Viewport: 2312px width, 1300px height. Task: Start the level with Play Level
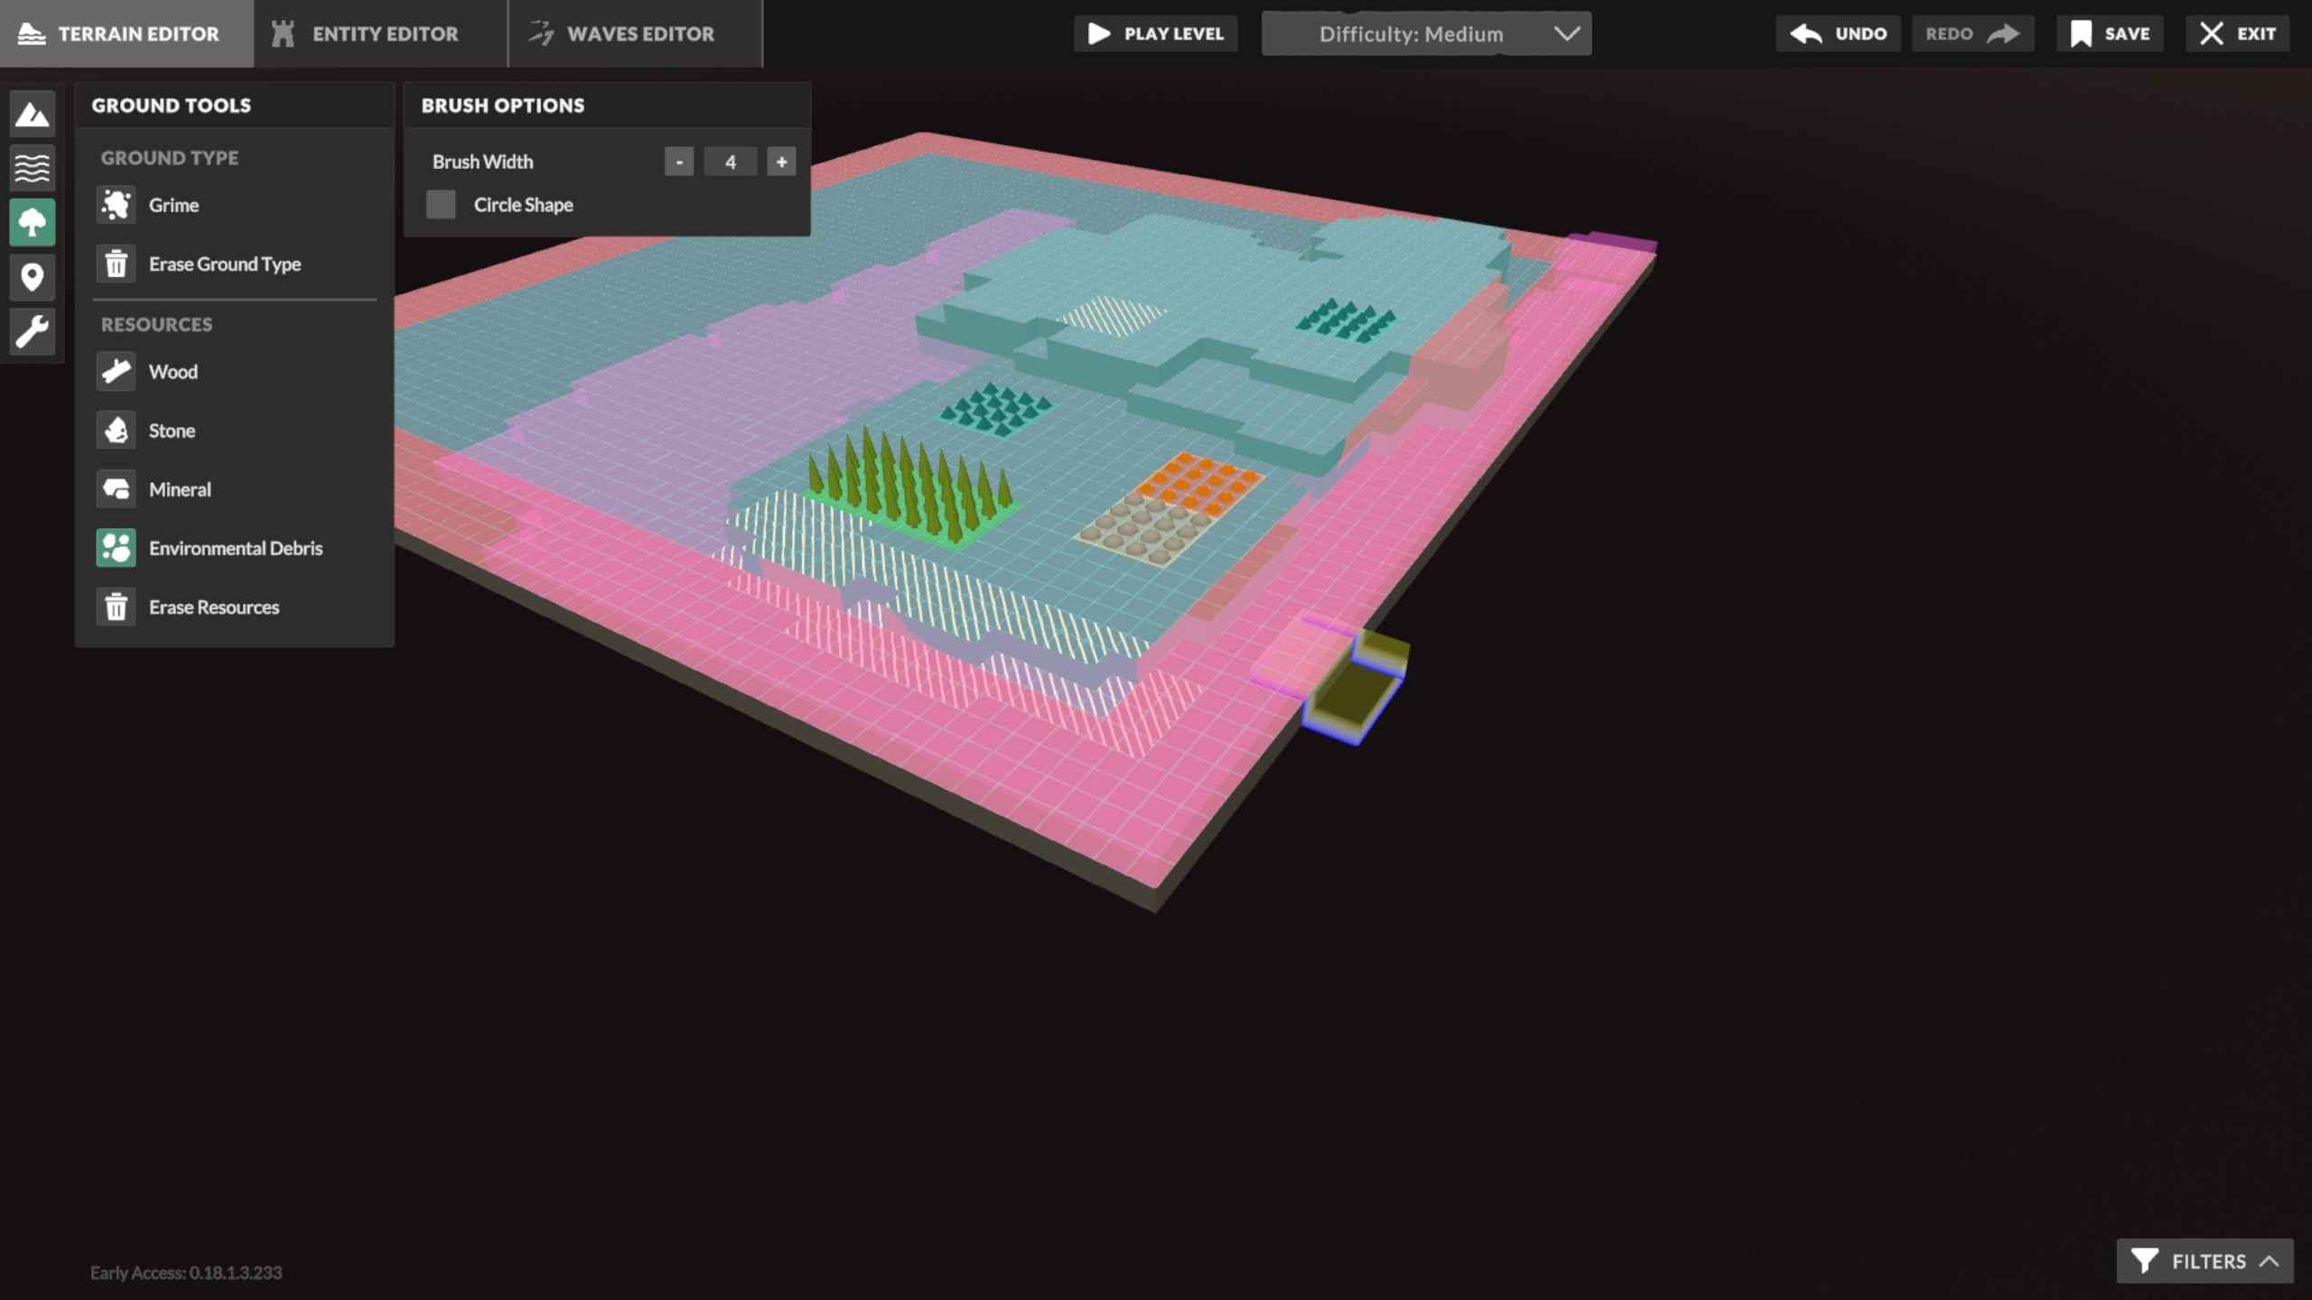[1155, 33]
